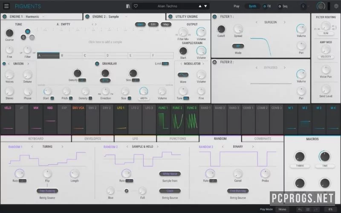Select the M 2 macro modulation slot
This screenshot has width=341, height=213.
click(305, 119)
